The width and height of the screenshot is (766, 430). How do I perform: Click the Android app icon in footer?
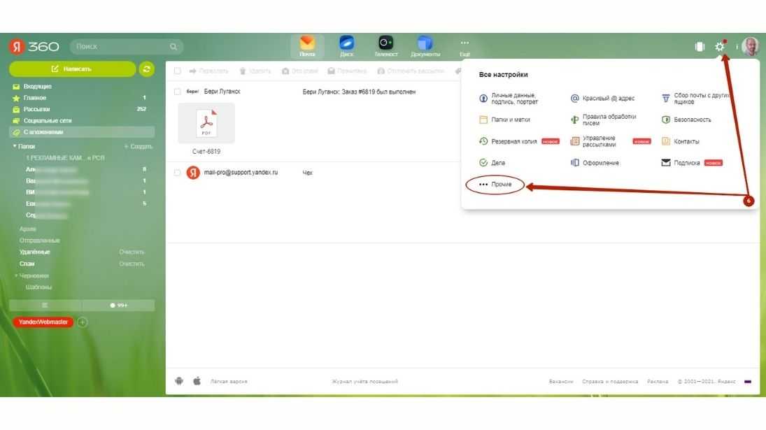(179, 381)
